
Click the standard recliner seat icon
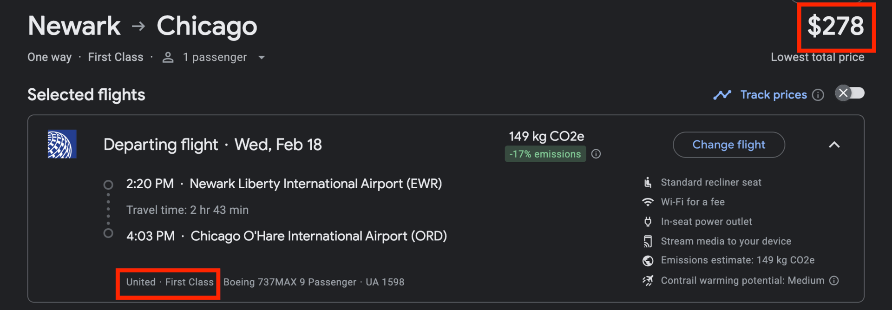(x=648, y=182)
